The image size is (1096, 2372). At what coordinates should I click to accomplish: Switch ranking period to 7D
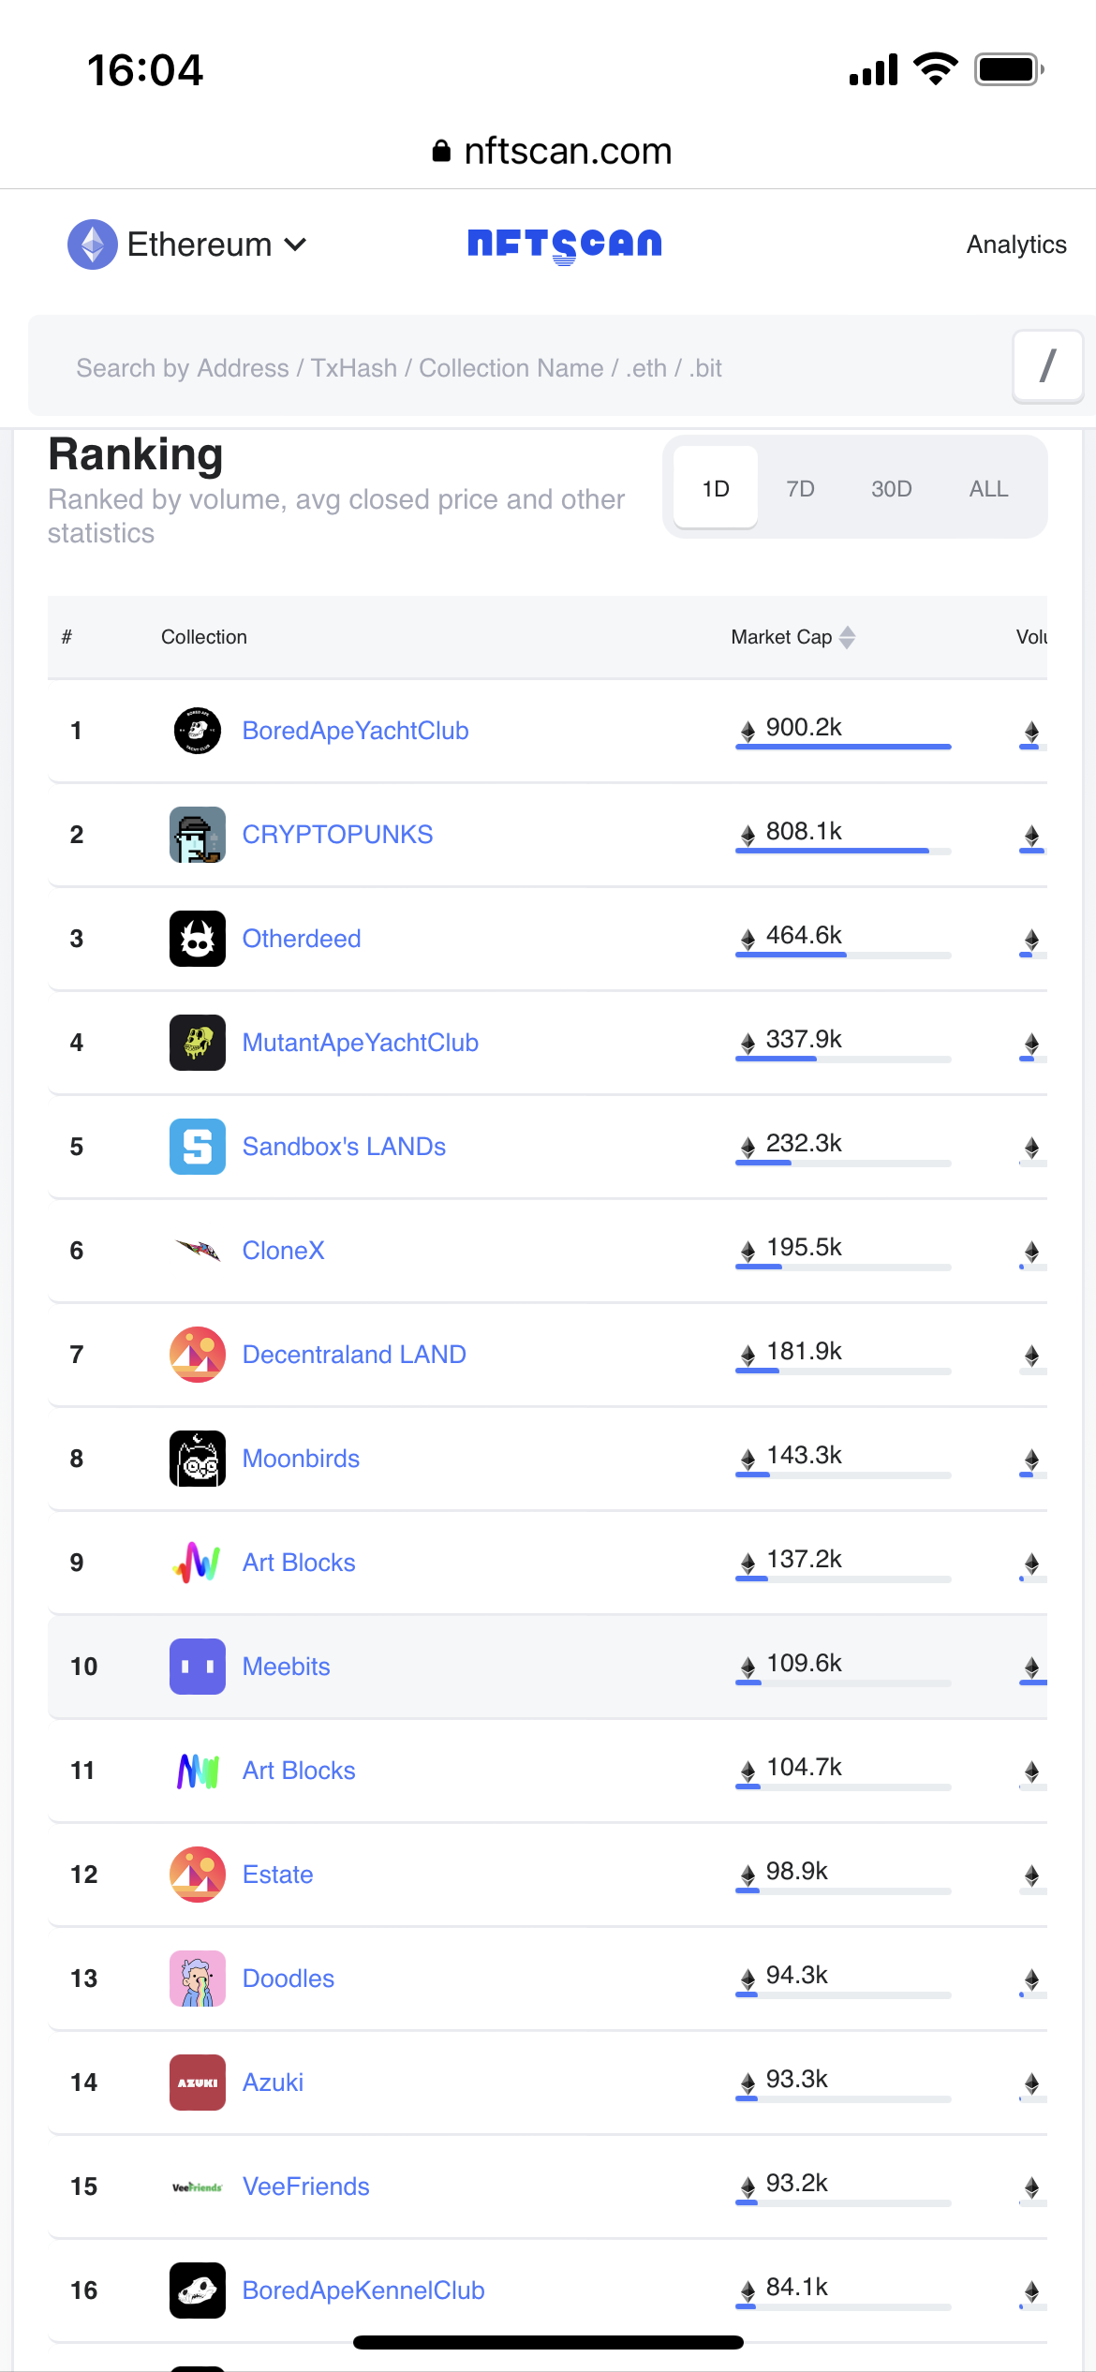point(800,489)
